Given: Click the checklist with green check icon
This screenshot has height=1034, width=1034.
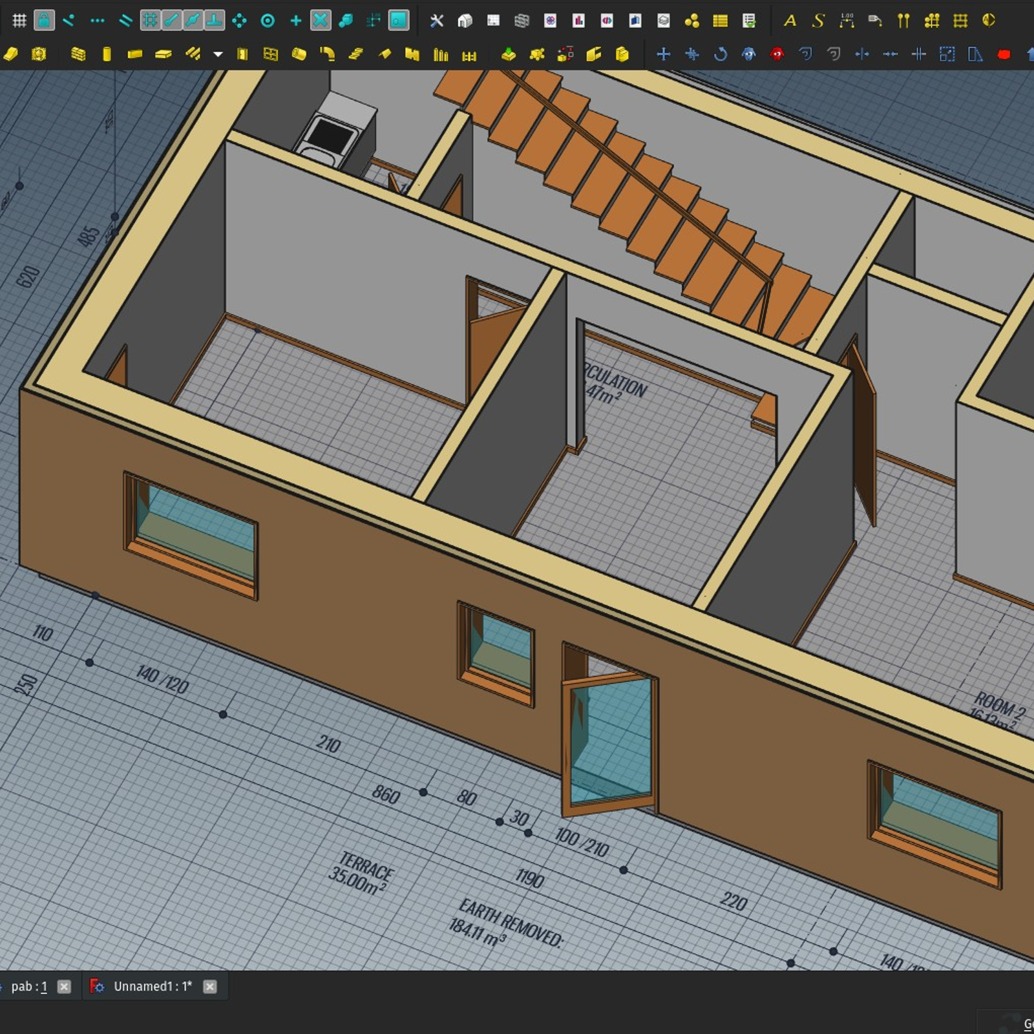Looking at the screenshot, I should tap(749, 21).
